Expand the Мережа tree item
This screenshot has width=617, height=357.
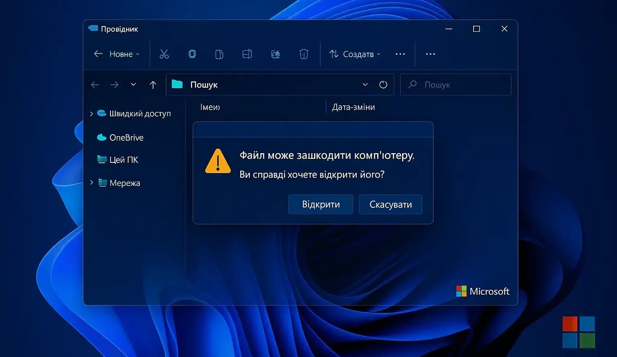click(x=91, y=183)
